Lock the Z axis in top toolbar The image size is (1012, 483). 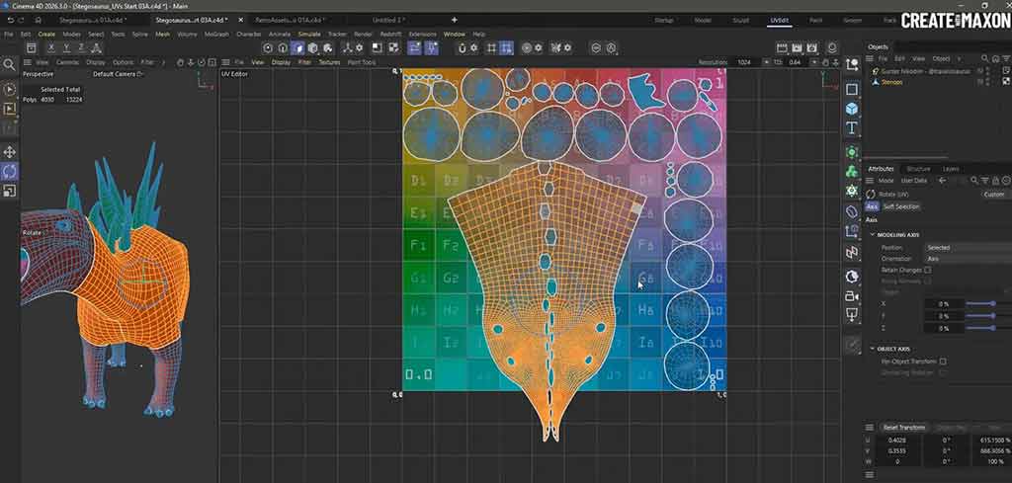tap(81, 47)
